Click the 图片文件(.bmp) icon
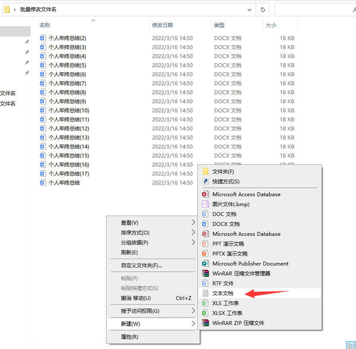This screenshot has height=349, width=356. [206, 204]
